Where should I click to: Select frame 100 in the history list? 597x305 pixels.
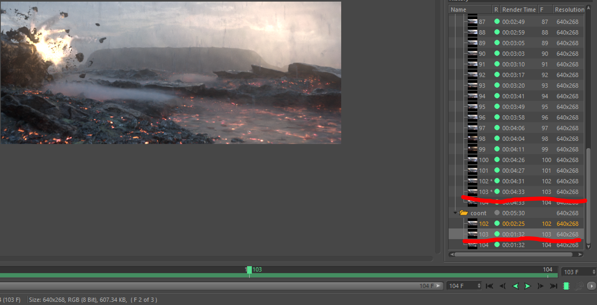(483, 160)
